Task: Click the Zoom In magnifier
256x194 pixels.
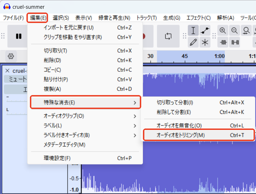Action: point(223,31)
